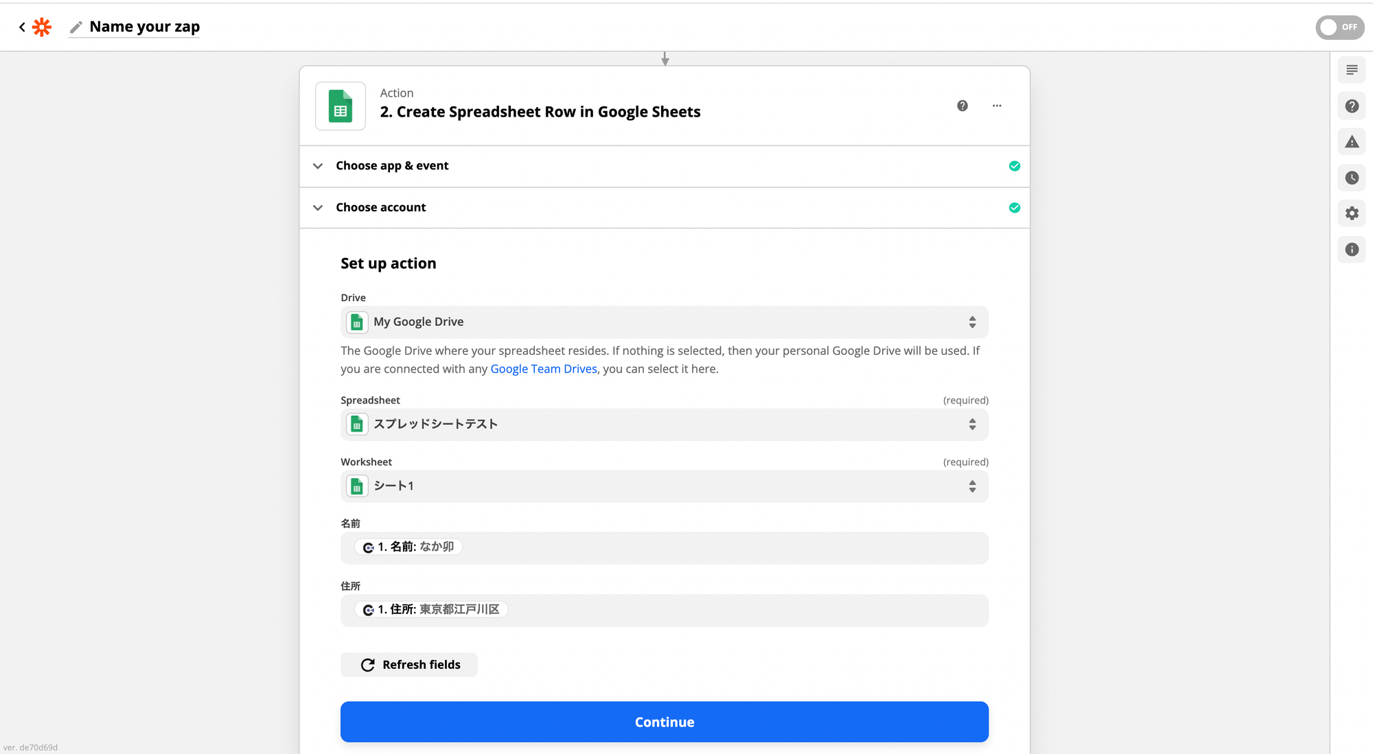Open the info details icon in sidebar
The height and width of the screenshot is (754, 1373).
pos(1352,250)
